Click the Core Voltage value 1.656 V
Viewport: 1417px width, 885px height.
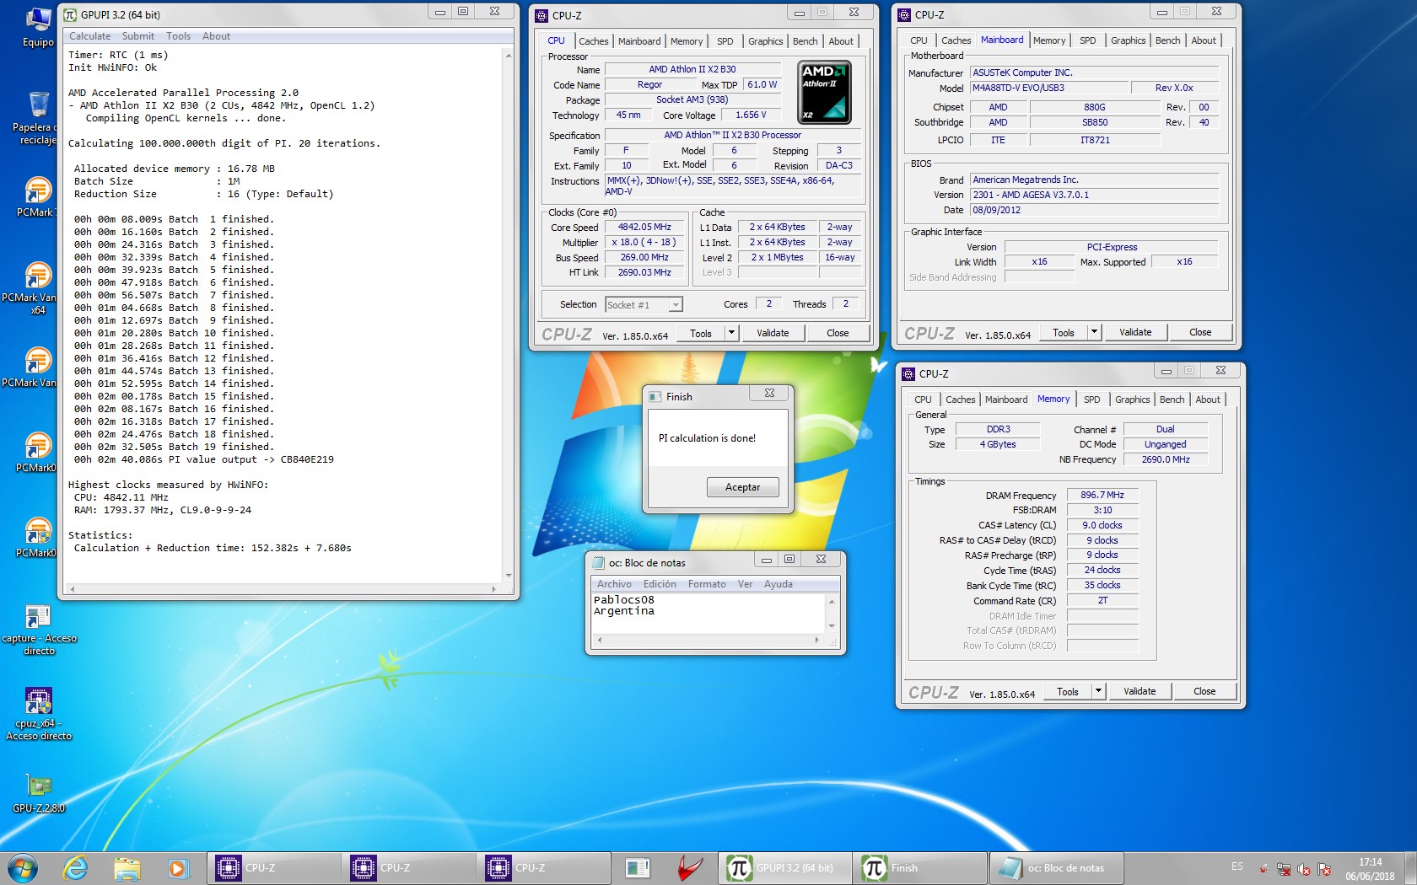coord(751,115)
